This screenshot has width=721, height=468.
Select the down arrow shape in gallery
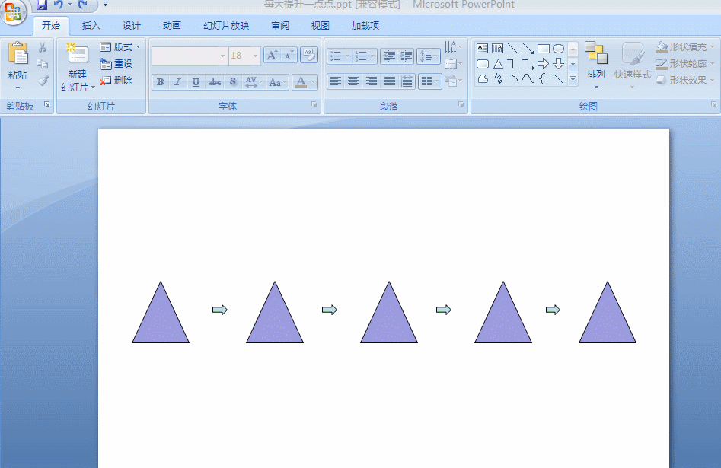tap(558, 63)
